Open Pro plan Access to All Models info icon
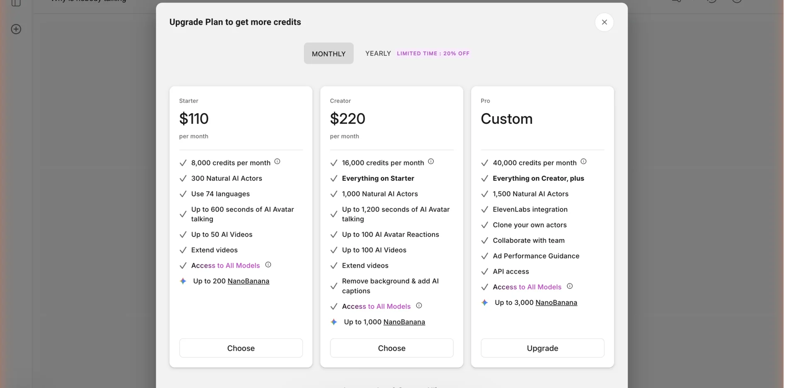The height and width of the screenshot is (388, 797). [570, 286]
